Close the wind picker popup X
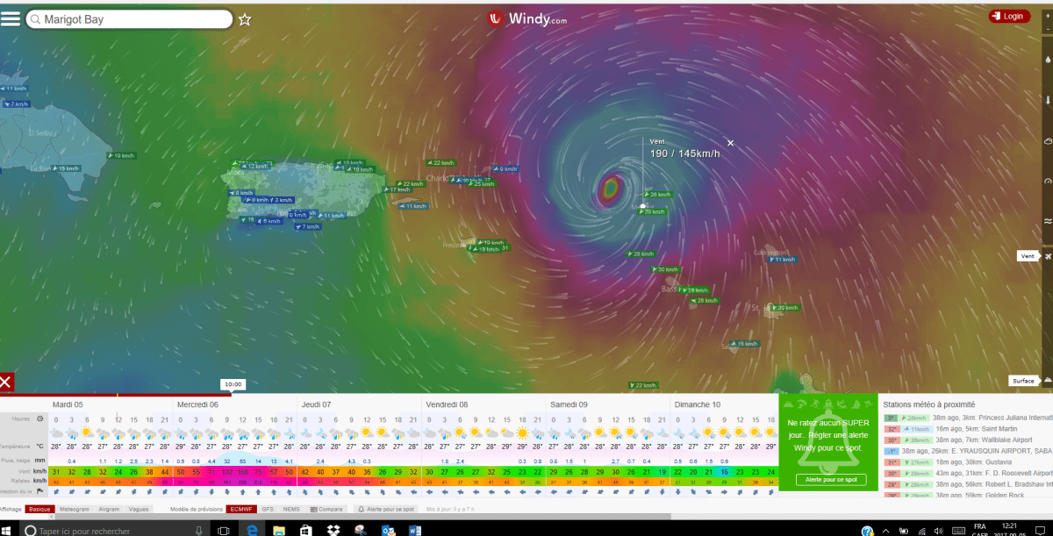This screenshot has width=1053, height=536. (x=730, y=143)
